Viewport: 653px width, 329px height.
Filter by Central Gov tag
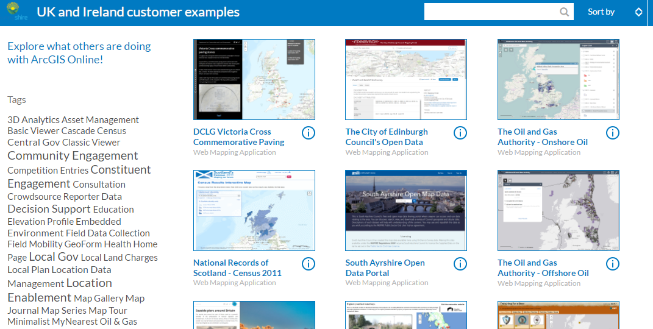pyautogui.click(x=34, y=142)
